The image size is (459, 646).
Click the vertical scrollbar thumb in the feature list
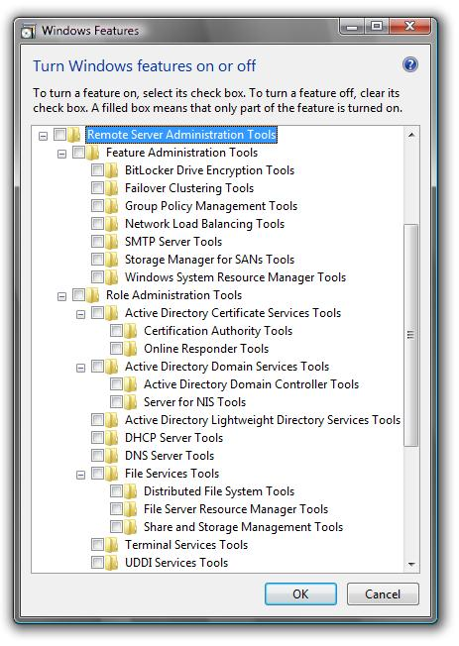410,335
